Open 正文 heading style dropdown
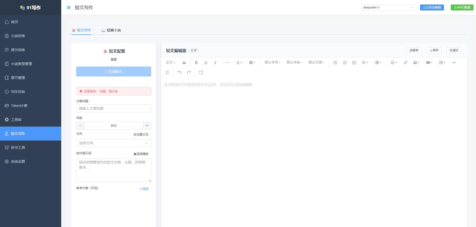 [x=170, y=63]
